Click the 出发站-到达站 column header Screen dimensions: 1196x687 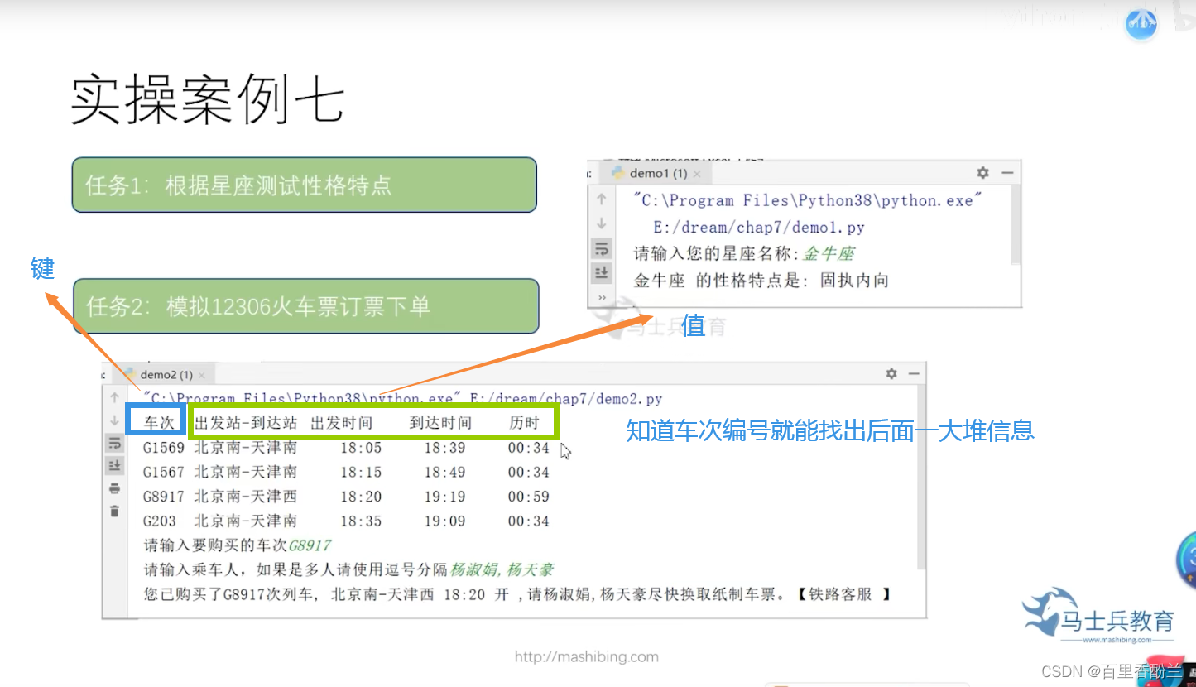pos(246,422)
